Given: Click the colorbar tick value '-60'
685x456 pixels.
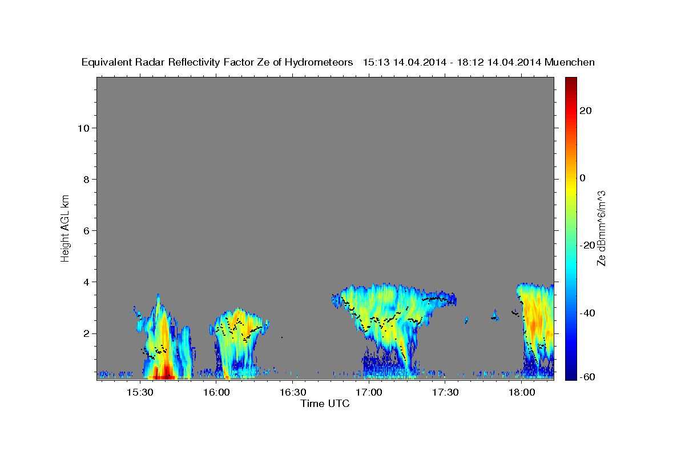Looking at the screenshot, I should [587, 376].
